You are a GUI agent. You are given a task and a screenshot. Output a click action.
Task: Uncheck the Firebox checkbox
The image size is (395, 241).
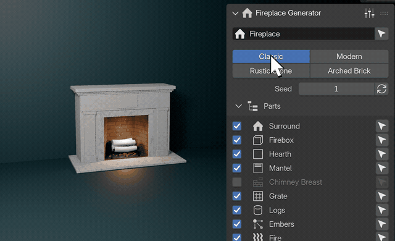[x=237, y=140]
